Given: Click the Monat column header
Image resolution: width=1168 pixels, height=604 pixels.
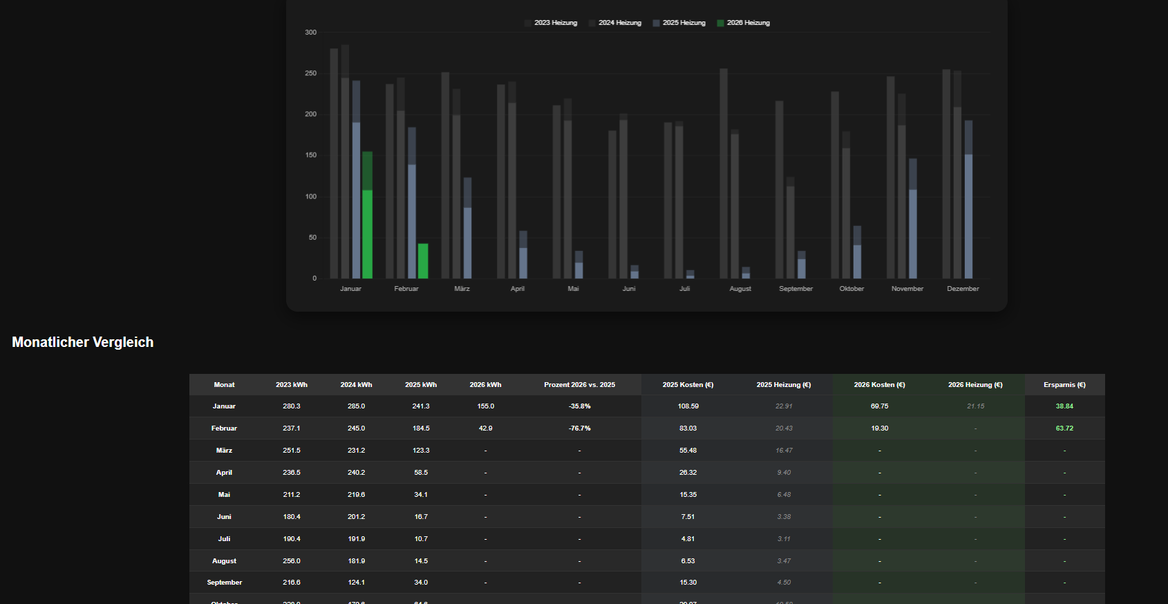Looking at the screenshot, I should (x=224, y=385).
